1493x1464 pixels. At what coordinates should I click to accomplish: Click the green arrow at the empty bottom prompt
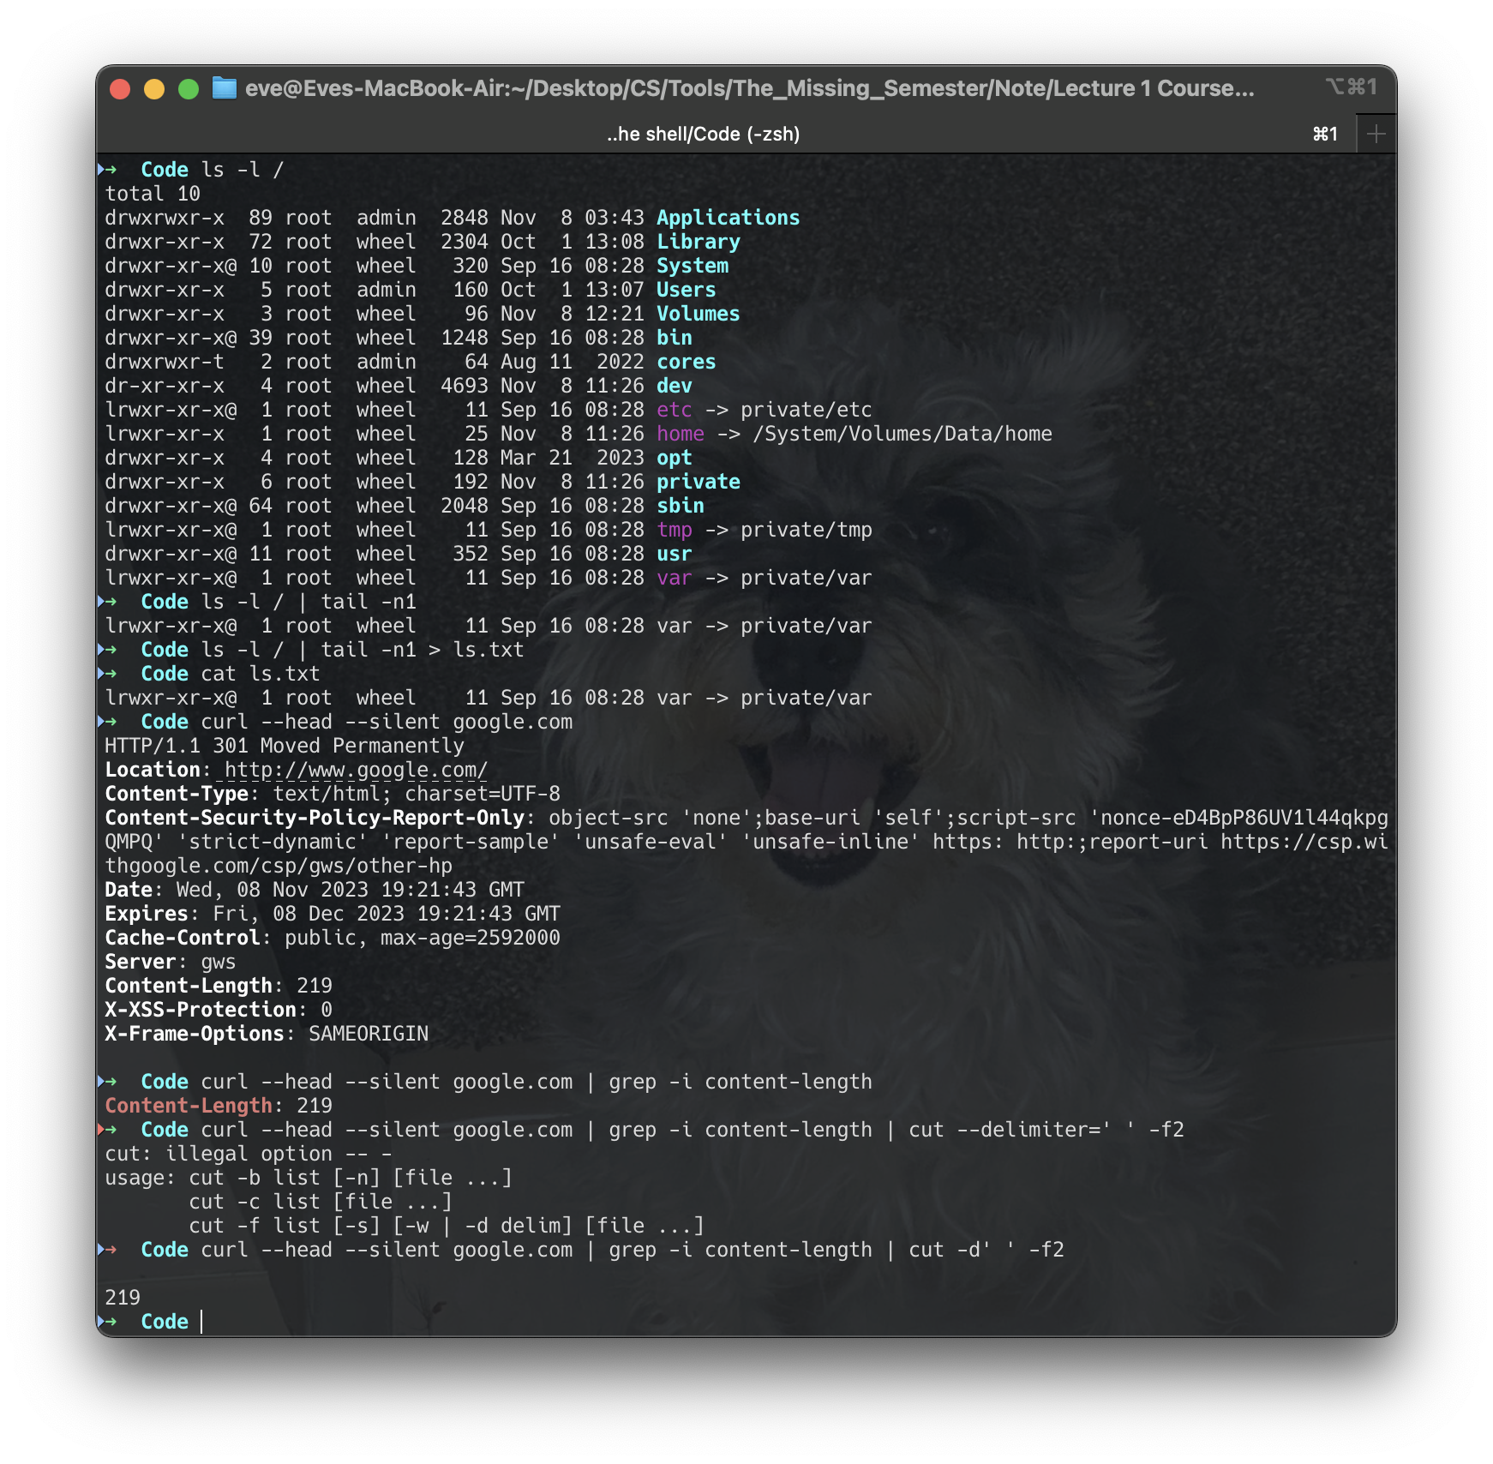click(112, 1321)
